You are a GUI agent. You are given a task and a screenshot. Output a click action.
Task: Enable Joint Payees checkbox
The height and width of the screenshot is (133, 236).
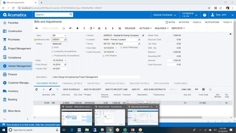pyautogui.click(x=103, y=56)
